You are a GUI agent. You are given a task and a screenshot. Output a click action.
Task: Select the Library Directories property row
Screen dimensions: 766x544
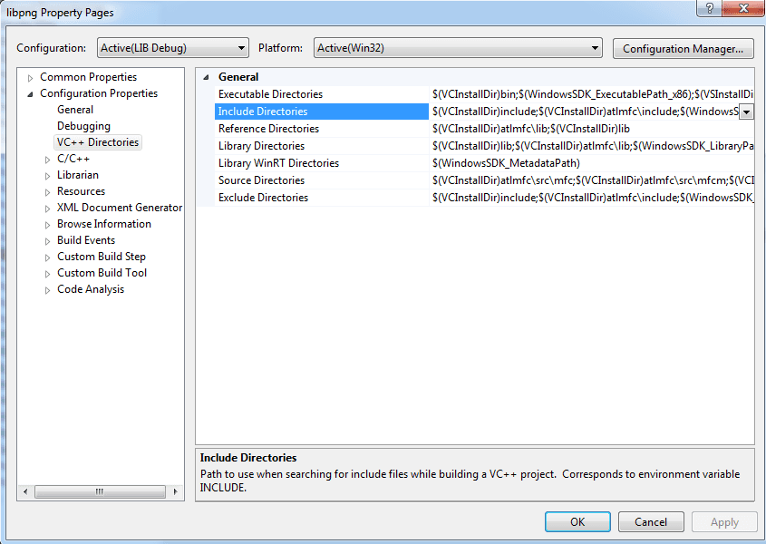click(484, 146)
